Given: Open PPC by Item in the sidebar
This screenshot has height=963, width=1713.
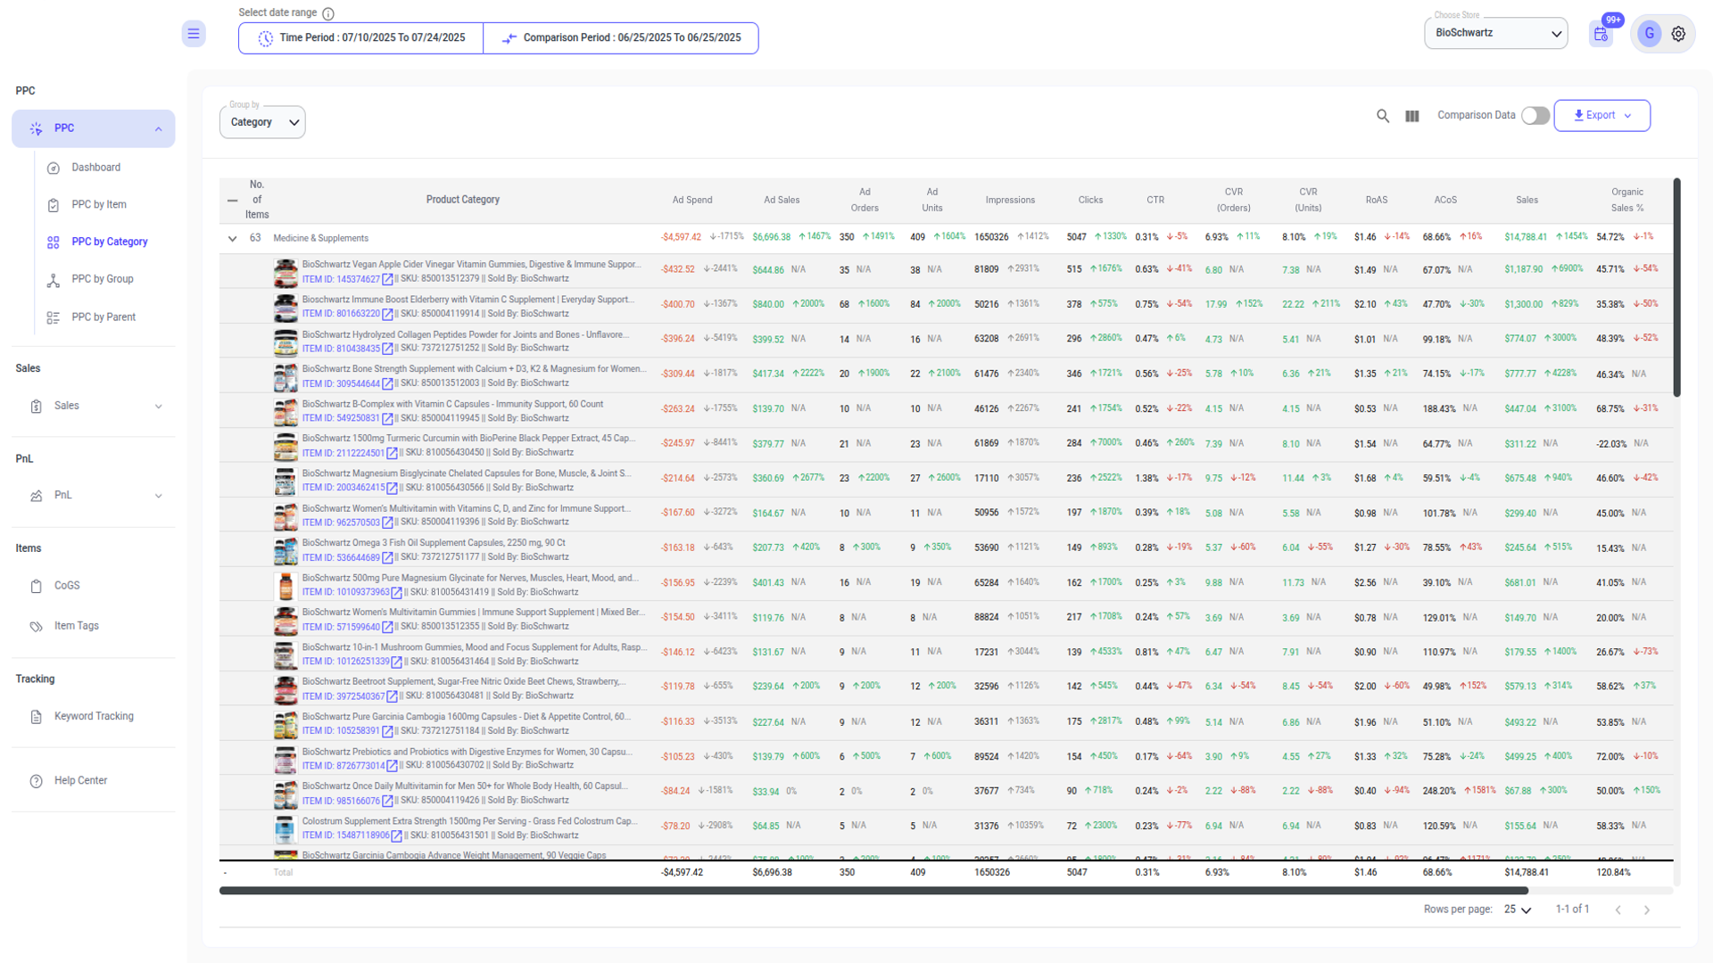Looking at the screenshot, I should (x=98, y=205).
